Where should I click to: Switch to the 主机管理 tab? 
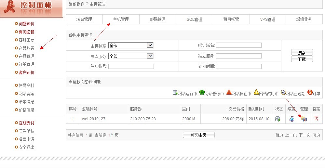tap(121, 19)
